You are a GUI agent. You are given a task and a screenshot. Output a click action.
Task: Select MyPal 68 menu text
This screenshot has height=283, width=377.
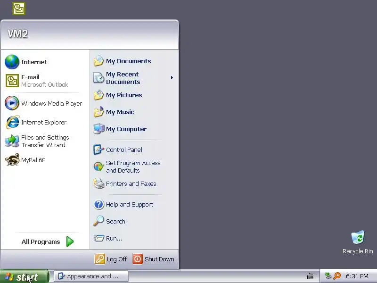(33, 160)
